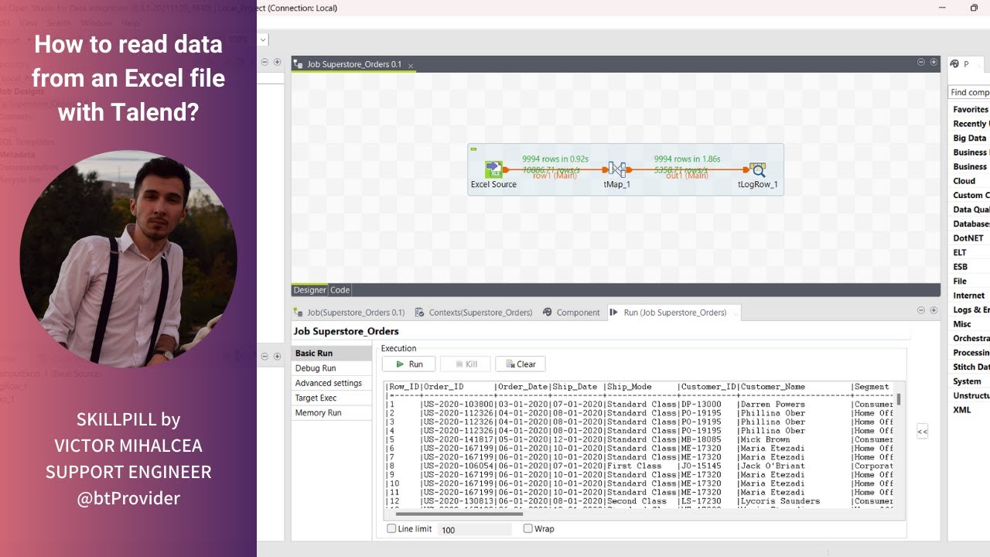Collapse the subjob with its minus marker
This screenshot has height=557, width=990.
(473, 149)
